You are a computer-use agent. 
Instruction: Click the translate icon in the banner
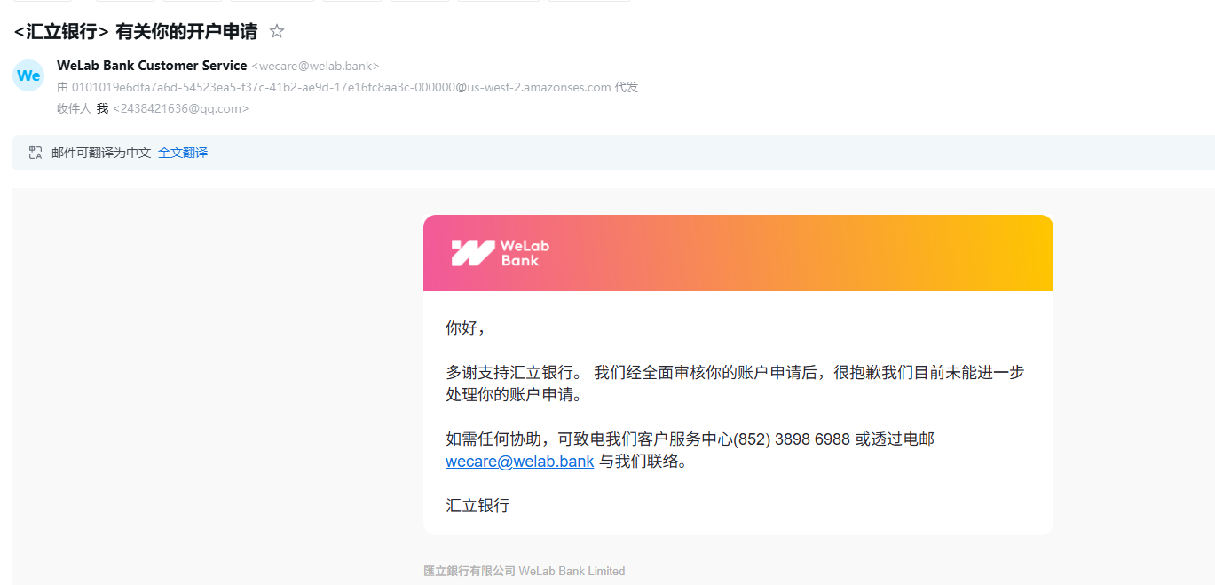click(x=36, y=153)
